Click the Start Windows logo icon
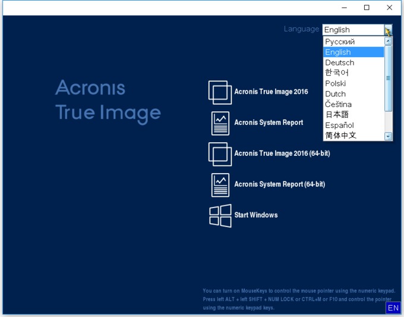The image size is (404, 317). [x=220, y=215]
